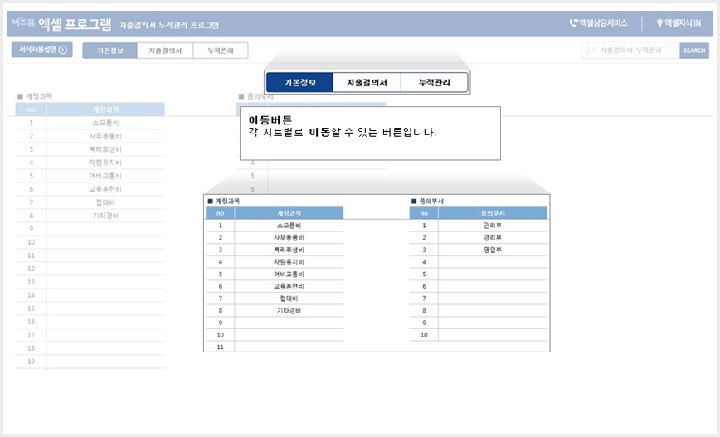Click the 비즈폼 logo in the header
Image resolution: width=720 pixels, height=437 pixels.
pos(23,22)
